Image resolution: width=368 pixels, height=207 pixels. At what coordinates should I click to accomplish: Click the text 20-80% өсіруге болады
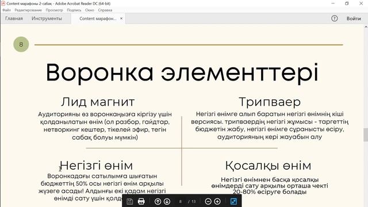pyautogui.click(x=270, y=192)
